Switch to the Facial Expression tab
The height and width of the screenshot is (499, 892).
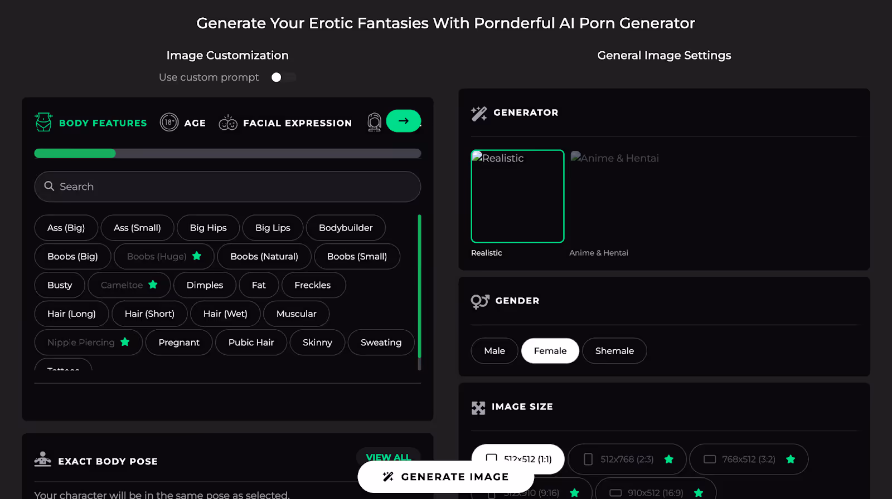pos(285,123)
